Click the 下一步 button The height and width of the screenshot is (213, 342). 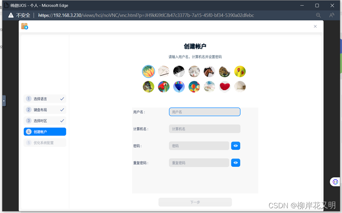tap(195, 202)
